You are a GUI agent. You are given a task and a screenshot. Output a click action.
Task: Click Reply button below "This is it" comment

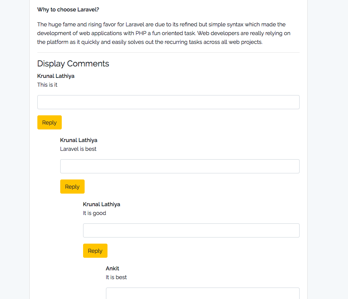[x=50, y=123]
